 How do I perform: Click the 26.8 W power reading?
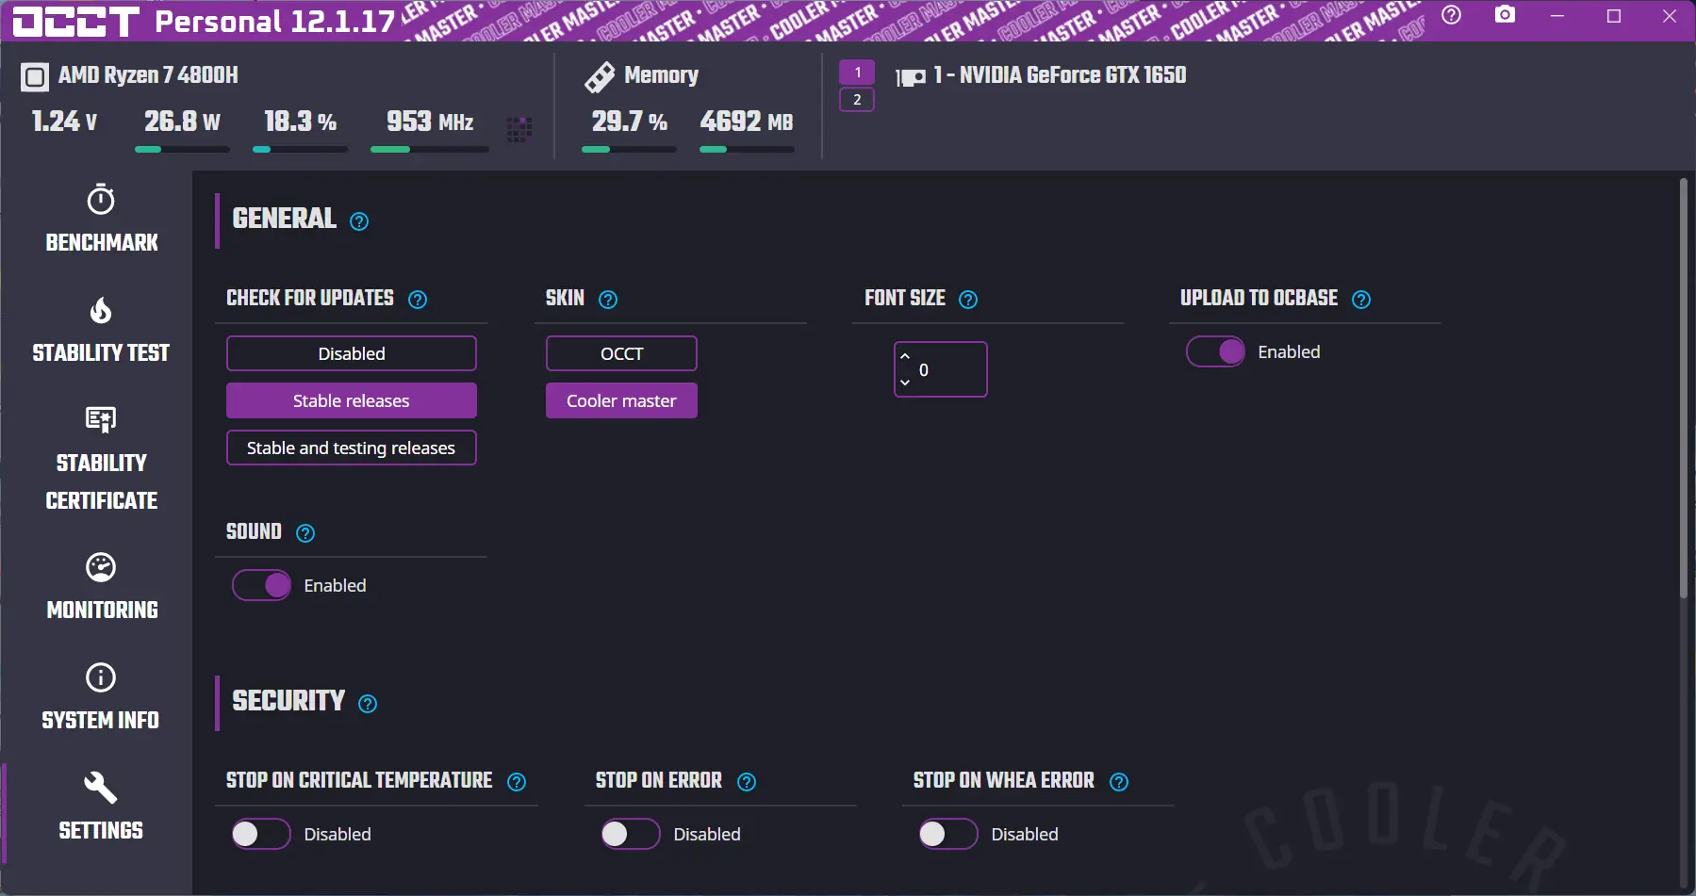[182, 122]
